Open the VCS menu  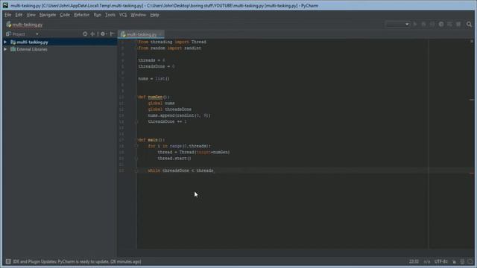click(x=123, y=15)
